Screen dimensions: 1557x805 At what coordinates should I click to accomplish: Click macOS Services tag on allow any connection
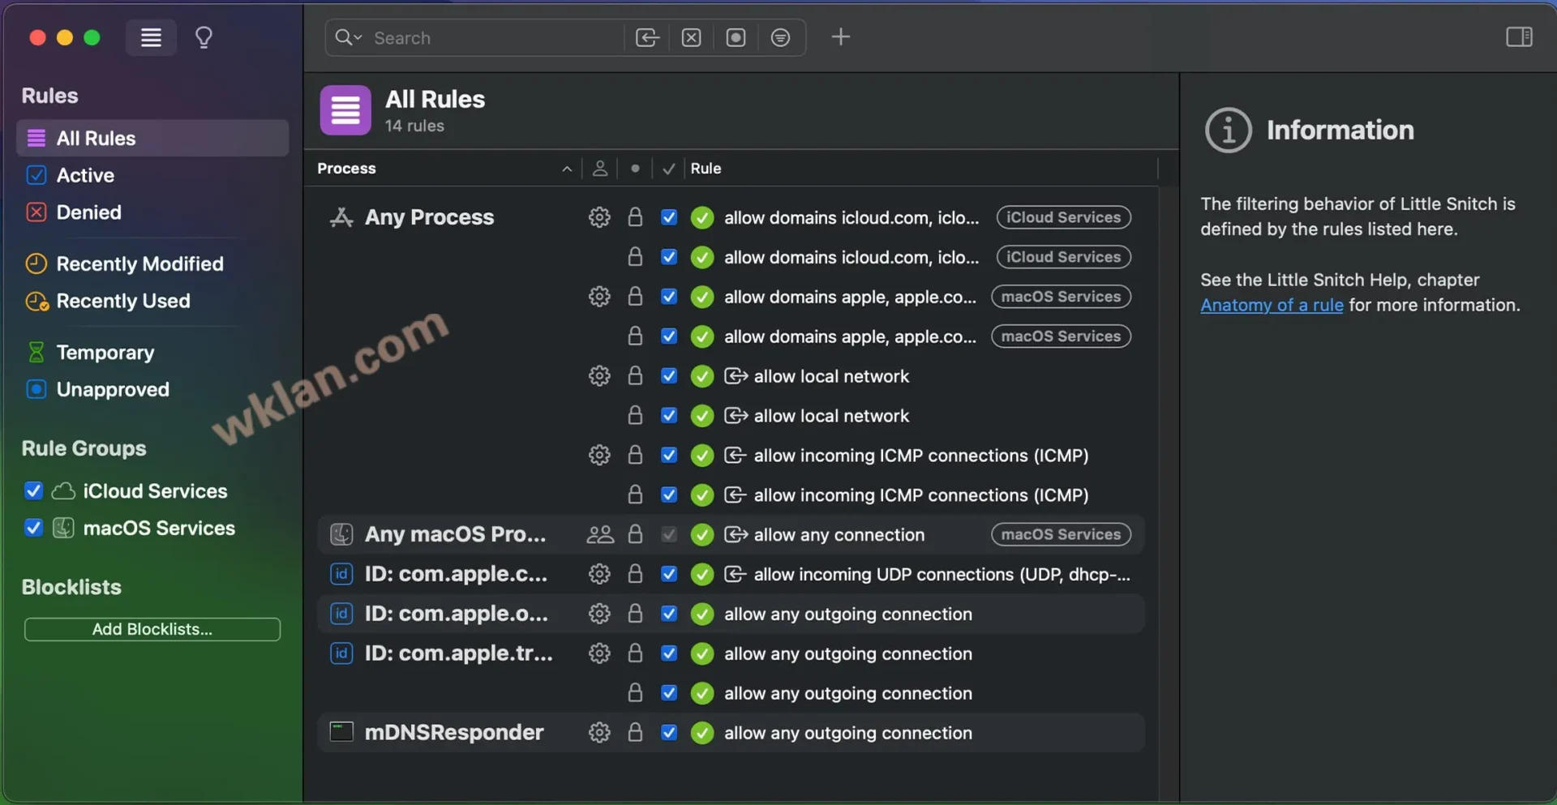coord(1061,534)
